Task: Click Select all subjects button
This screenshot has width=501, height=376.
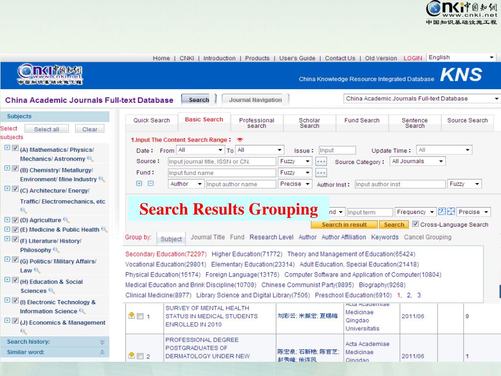Action: pos(46,129)
